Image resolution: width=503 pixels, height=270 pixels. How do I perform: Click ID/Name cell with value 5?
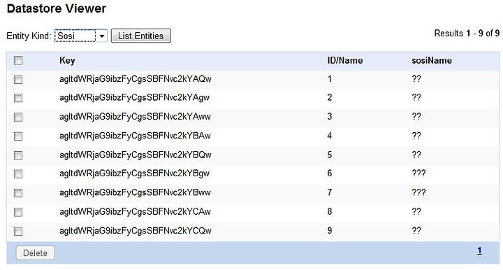coord(330,155)
